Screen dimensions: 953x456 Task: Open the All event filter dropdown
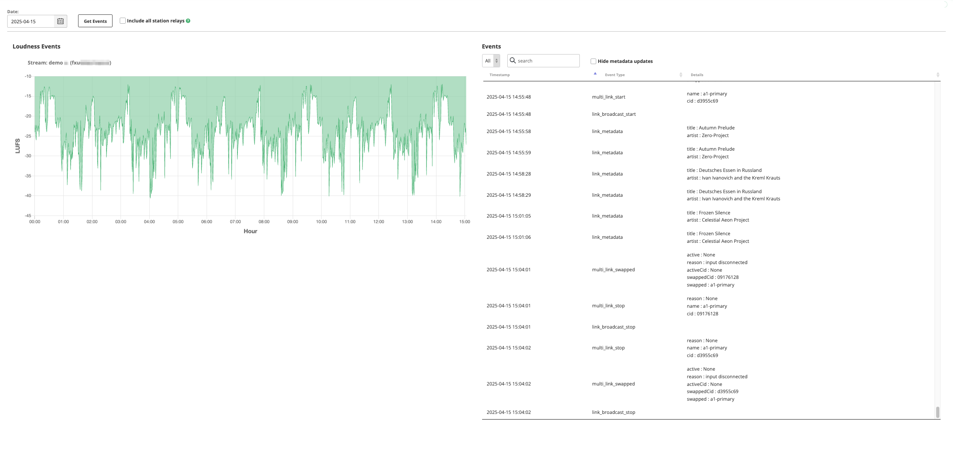[491, 61]
